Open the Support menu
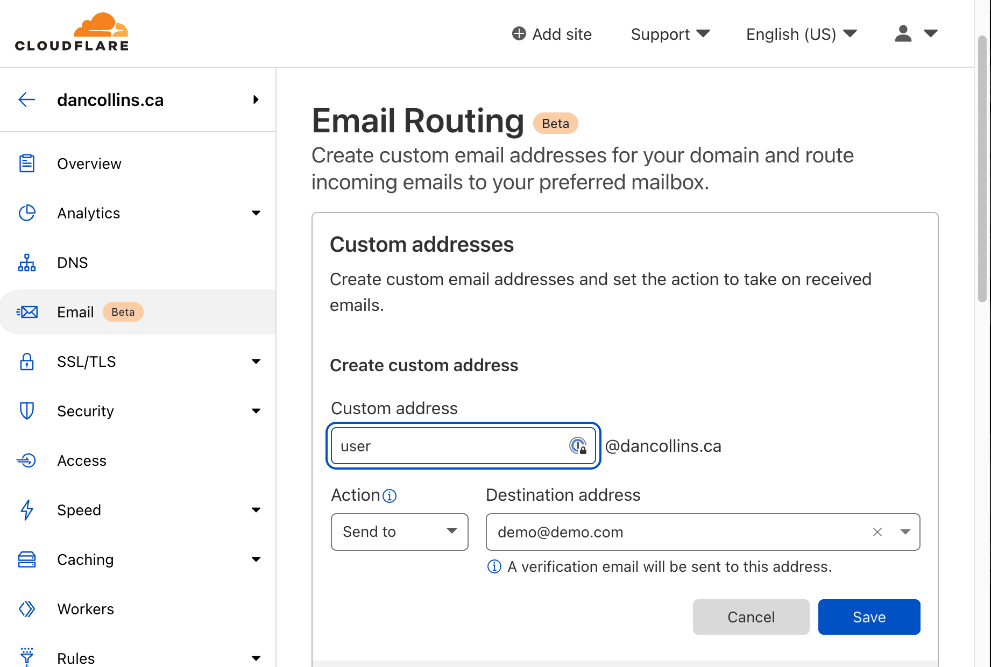This screenshot has width=991, height=667. tap(670, 34)
